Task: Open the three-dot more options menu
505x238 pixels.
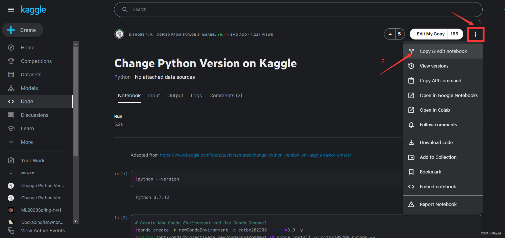Action: 475,34
